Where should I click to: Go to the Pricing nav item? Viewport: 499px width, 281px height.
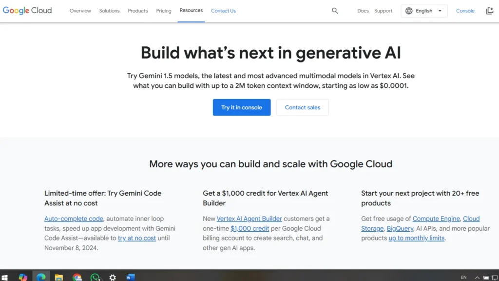[164, 11]
